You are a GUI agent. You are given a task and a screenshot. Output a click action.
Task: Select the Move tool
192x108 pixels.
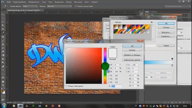click(x=3, y=14)
